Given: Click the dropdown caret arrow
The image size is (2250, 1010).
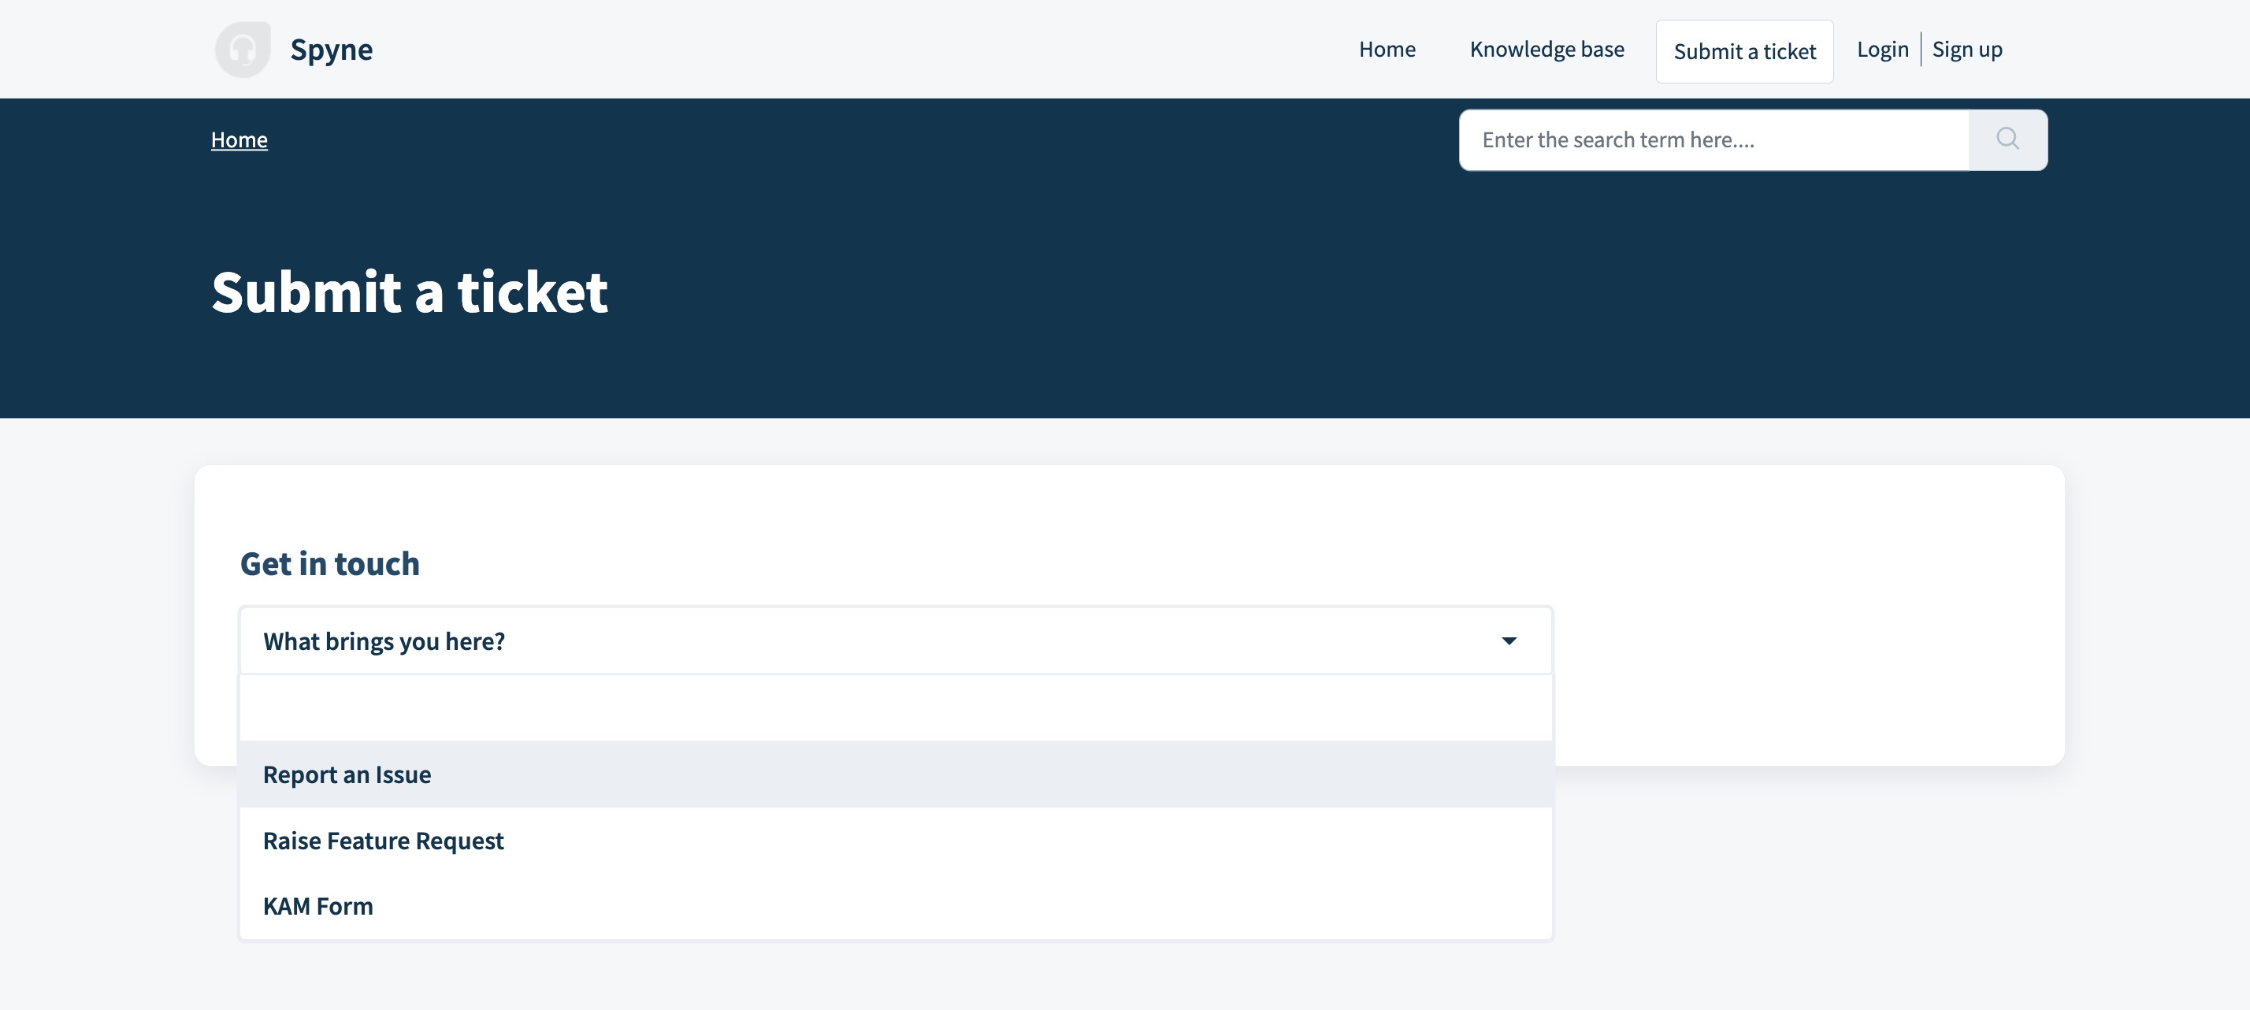Looking at the screenshot, I should [x=1509, y=641].
